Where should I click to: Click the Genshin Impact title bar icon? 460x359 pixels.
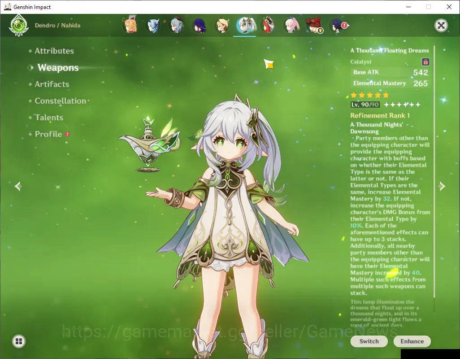[x=7, y=7]
